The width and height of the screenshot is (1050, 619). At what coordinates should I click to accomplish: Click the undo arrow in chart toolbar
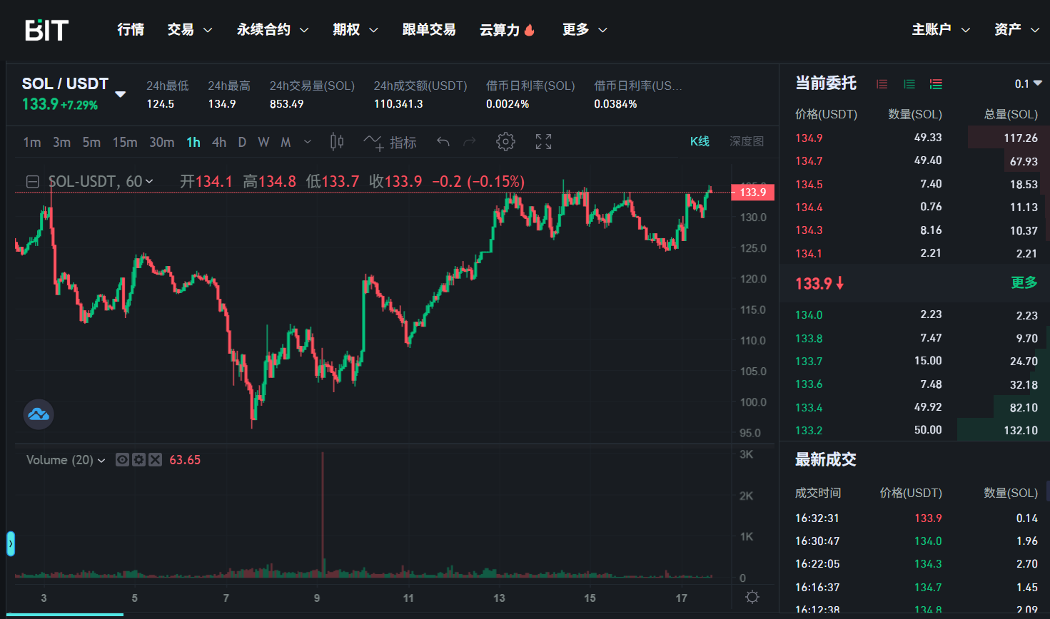[x=443, y=142]
